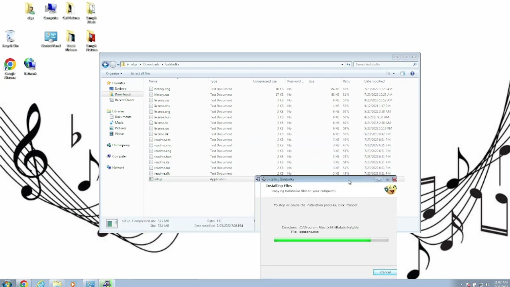
Task: Refresh the balabolka folder view
Action: pyautogui.click(x=348, y=64)
